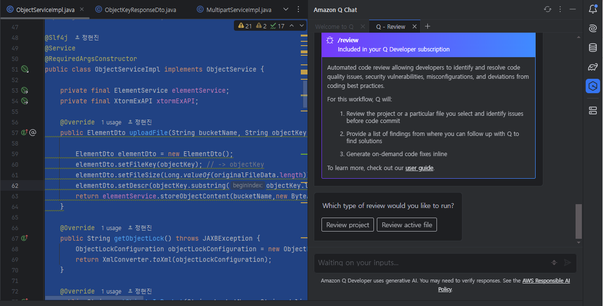Click the @ gutter icon on line 57
This screenshot has height=306, width=603.
coord(33,133)
